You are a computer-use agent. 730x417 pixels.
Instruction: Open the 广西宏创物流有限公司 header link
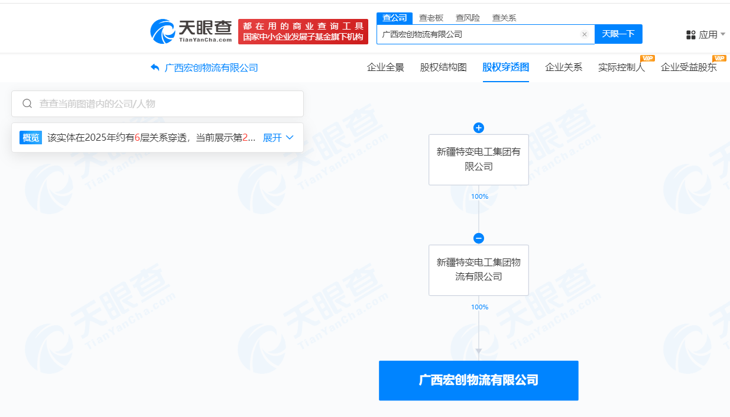211,67
